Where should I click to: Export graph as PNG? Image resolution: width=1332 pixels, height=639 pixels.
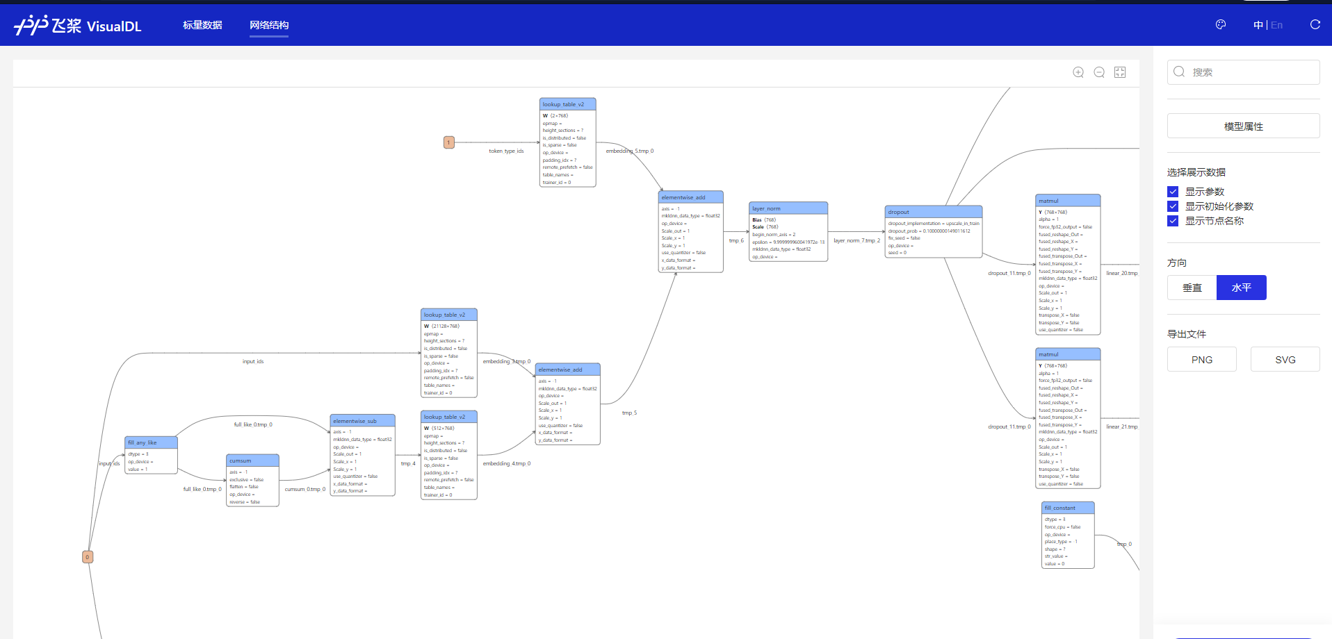point(1202,359)
